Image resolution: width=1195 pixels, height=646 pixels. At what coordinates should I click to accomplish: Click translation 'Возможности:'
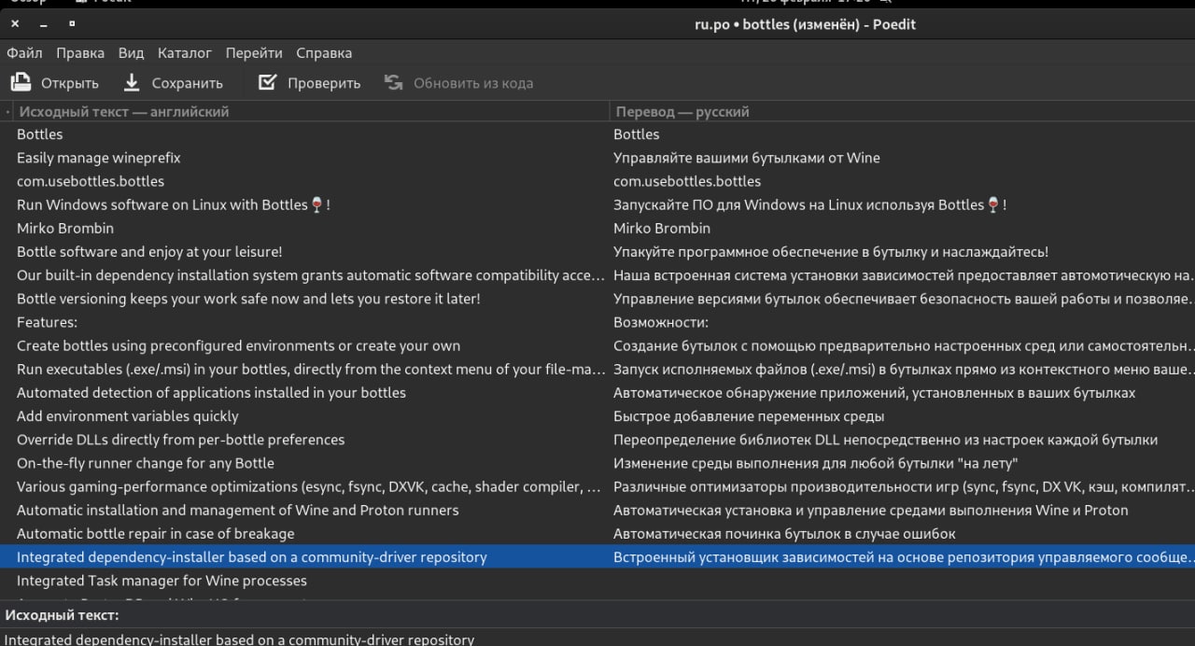click(x=661, y=322)
